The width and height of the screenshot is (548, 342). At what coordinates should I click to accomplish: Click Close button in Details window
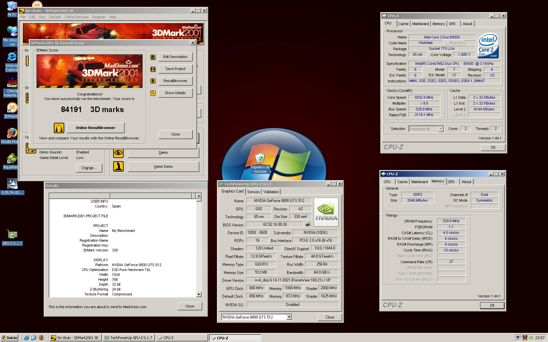point(190,306)
